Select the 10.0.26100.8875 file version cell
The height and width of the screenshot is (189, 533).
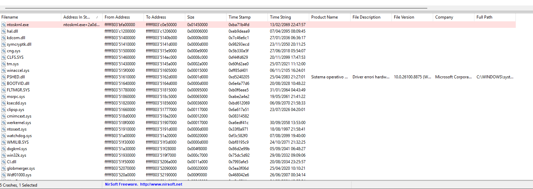[x=412, y=77]
